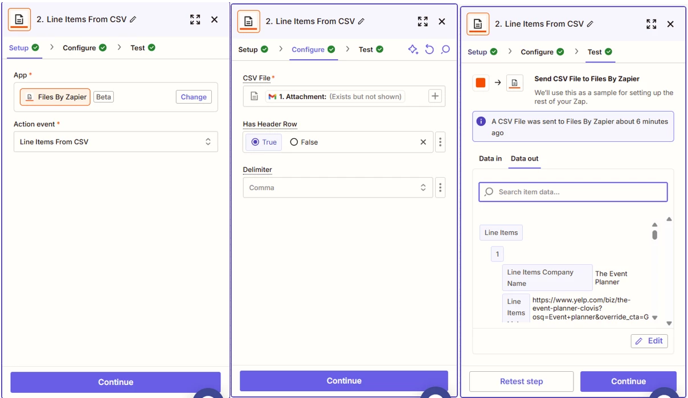
Task: Open the Delimiter Comma dropdown
Action: pyautogui.click(x=338, y=187)
